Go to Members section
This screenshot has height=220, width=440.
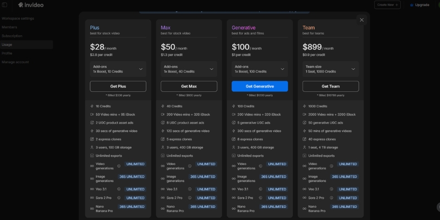click(9, 27)
